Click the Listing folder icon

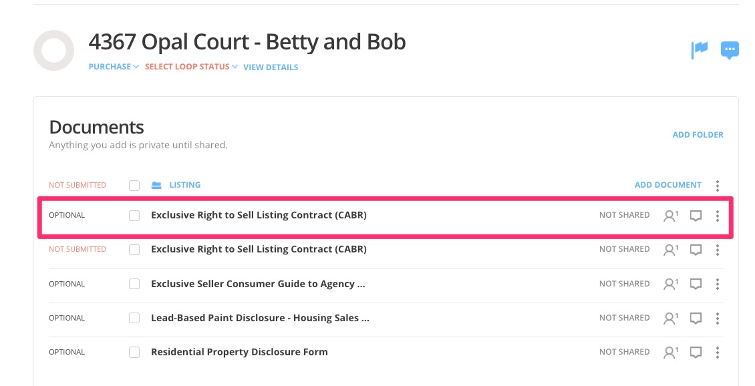[x=156, y=185]
